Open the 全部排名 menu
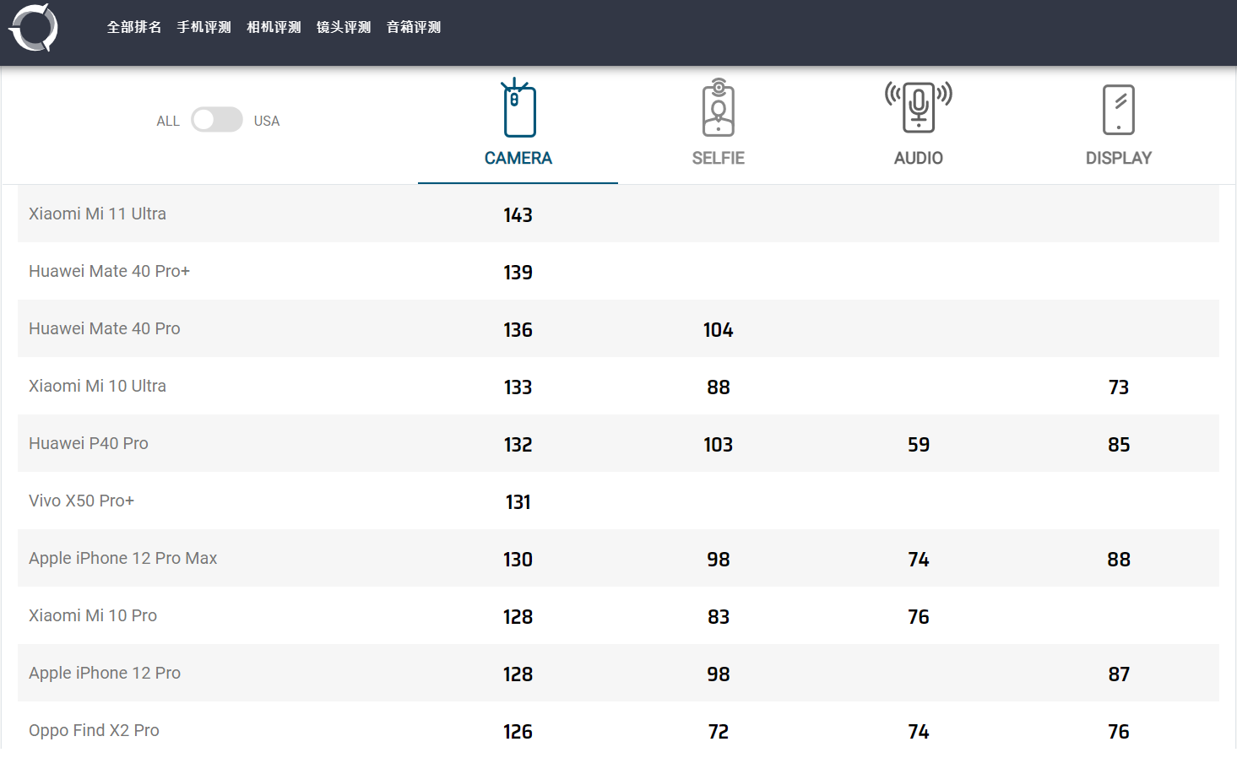1237x758 pixels. click(x=134, y=27)
